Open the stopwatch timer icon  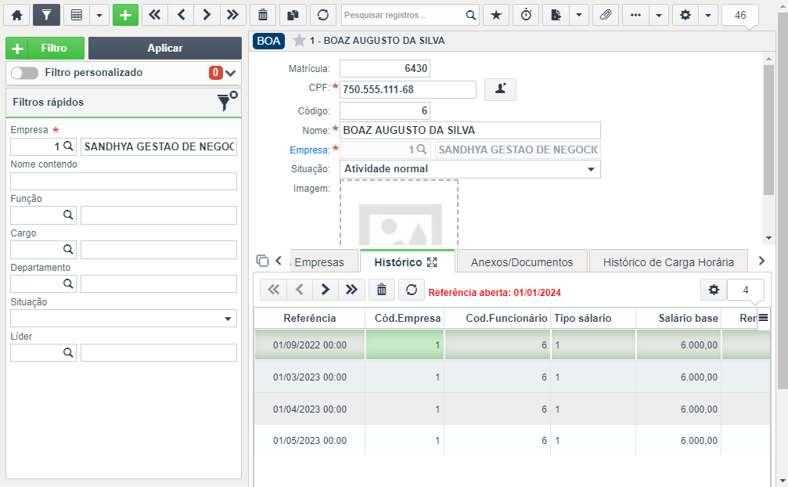[526, 15]
